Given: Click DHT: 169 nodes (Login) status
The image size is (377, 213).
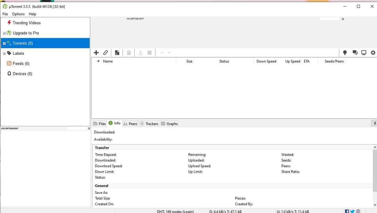Looking at the screenshot, I should tap(175, 211).
